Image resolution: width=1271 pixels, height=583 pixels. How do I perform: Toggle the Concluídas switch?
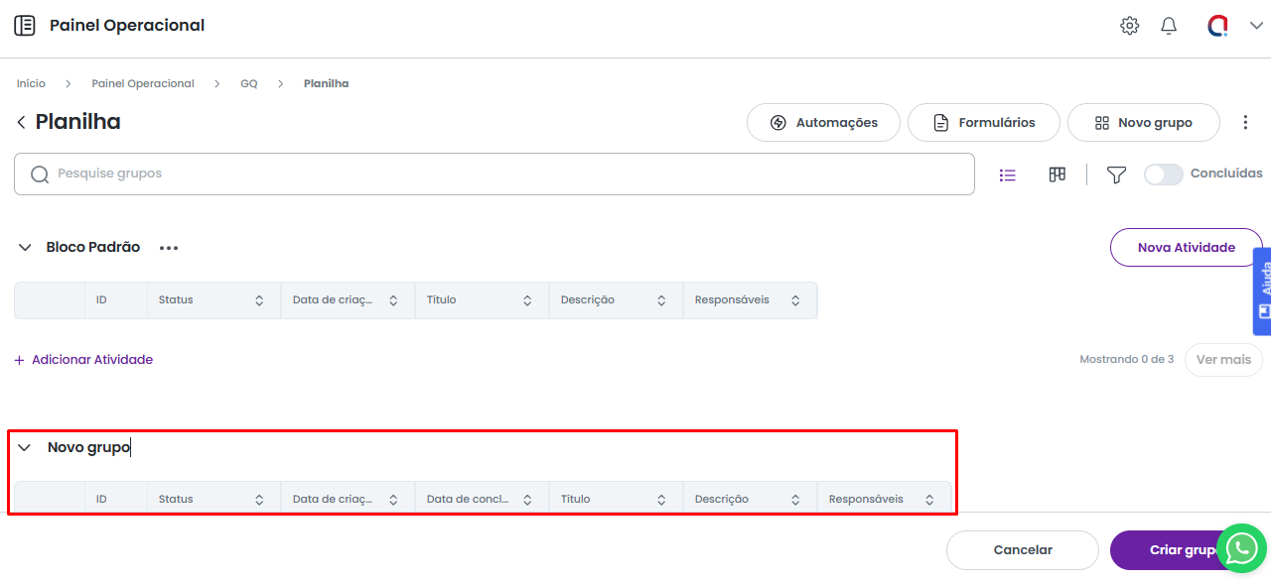1163,175
